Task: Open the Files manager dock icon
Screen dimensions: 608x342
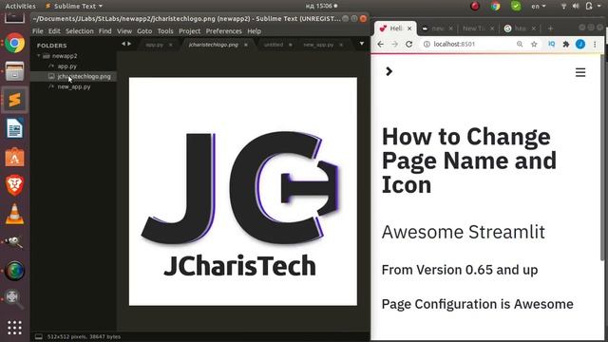Action: pos(15,72)
